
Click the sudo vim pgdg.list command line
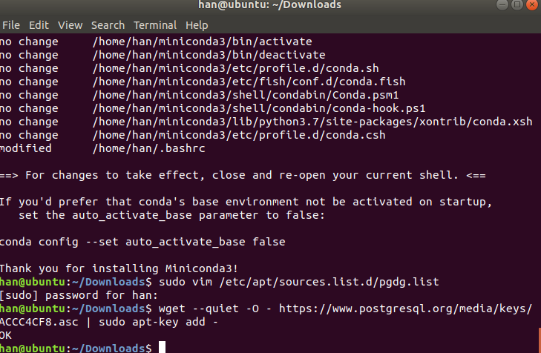(x=299, y=282)
